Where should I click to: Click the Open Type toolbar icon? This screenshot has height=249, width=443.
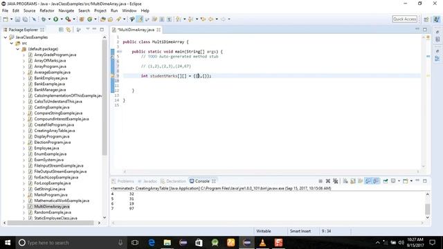(103, 19)
